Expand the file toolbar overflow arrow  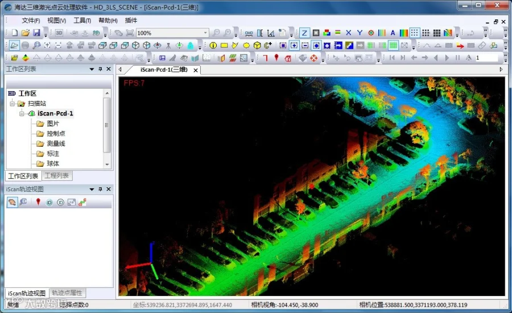(x=46, y=34)
